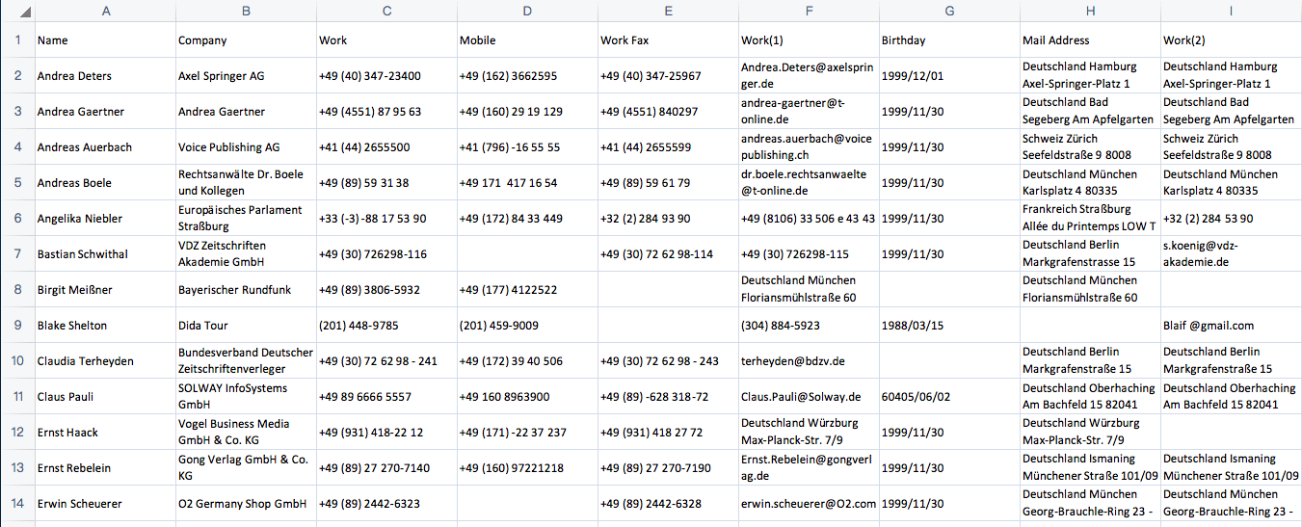
Task: Select the 'Voice Publishing AG' cell
Action: point(246,147)
